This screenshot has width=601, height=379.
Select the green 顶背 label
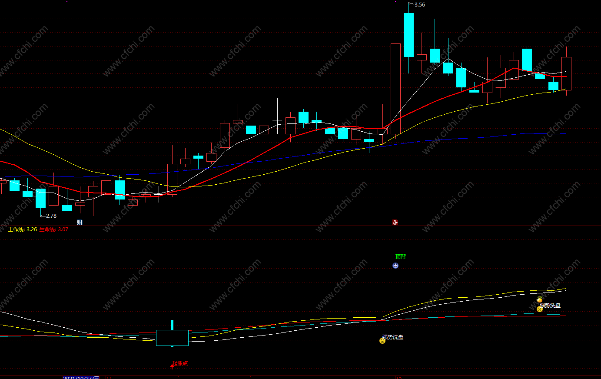pos(400,257)
